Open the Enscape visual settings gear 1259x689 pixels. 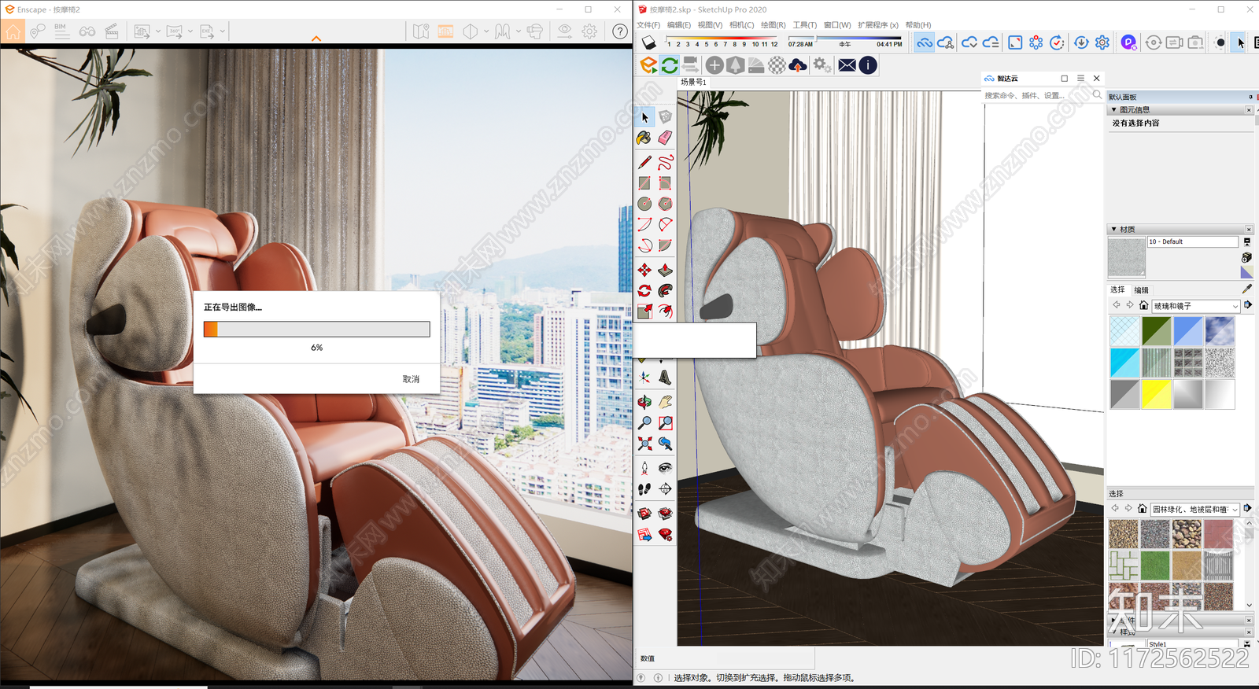pos(589,31)
